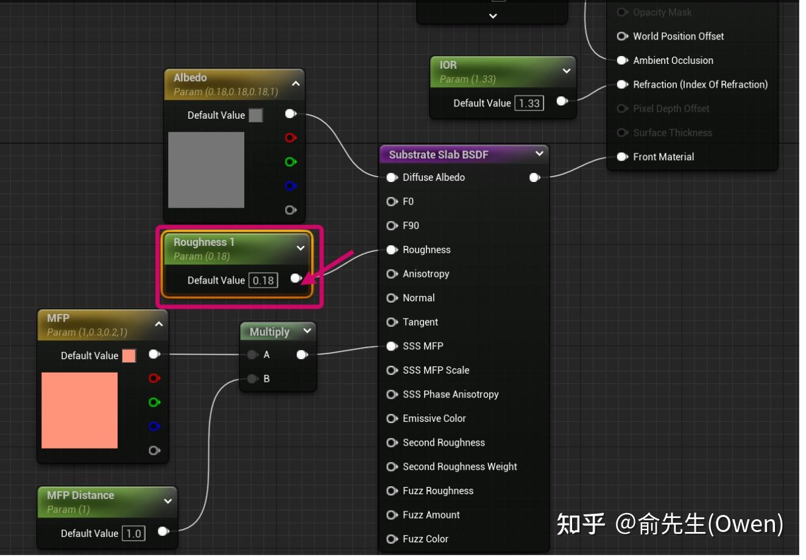The image size is (806, 560).
Task: Click the Emissive Color input pin
Action: tap(392, 418)
